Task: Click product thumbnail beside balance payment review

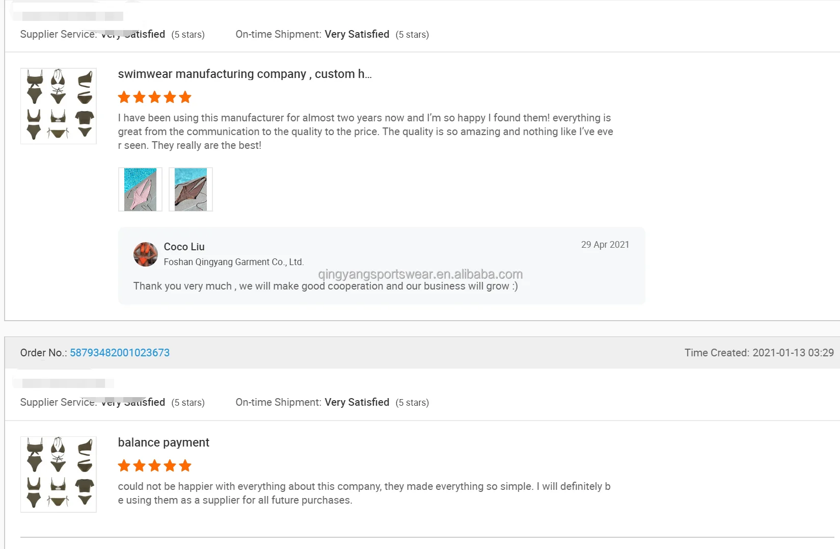Action: [59, 474]
